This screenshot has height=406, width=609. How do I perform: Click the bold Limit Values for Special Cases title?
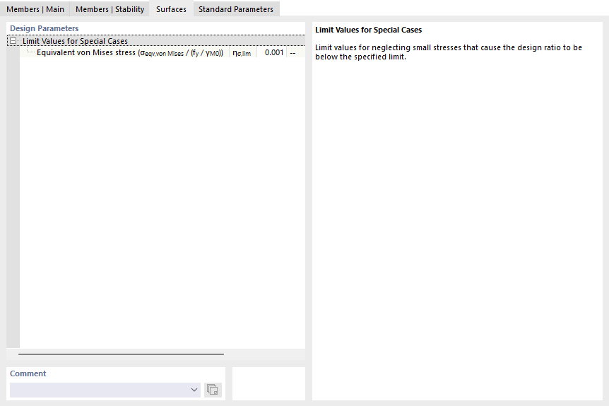tap(368, 30)
